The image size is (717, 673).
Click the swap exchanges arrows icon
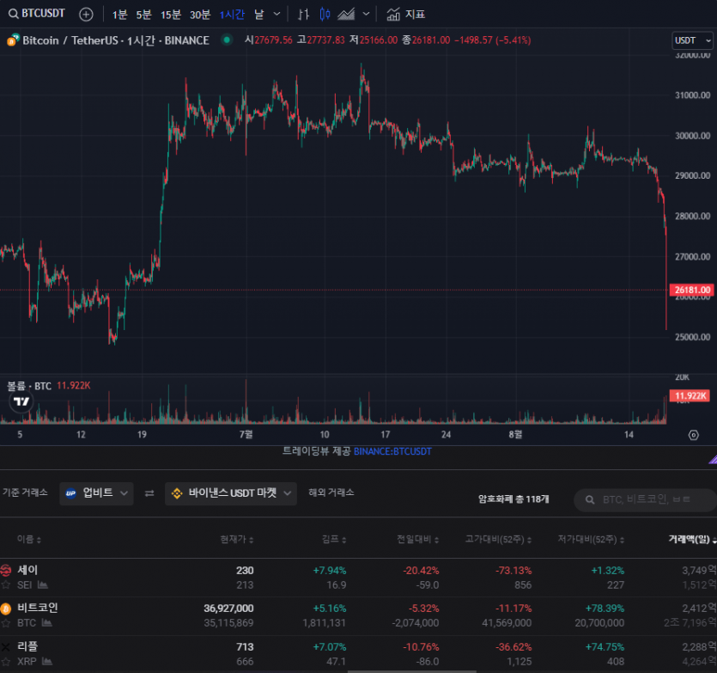click(x=149, y=493)
